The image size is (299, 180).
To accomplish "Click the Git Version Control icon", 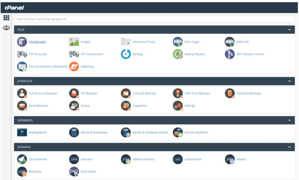I will (230, 54).
